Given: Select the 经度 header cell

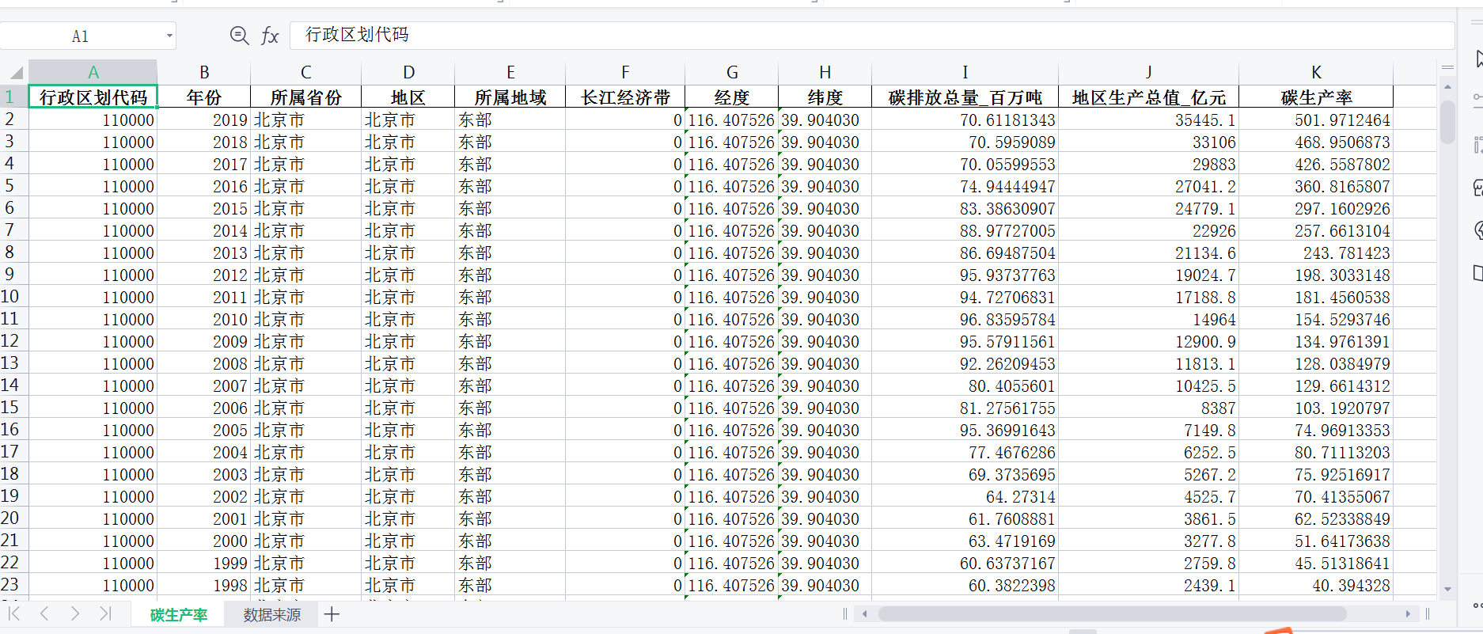Looking at the screenshot, I should [732, 97].
